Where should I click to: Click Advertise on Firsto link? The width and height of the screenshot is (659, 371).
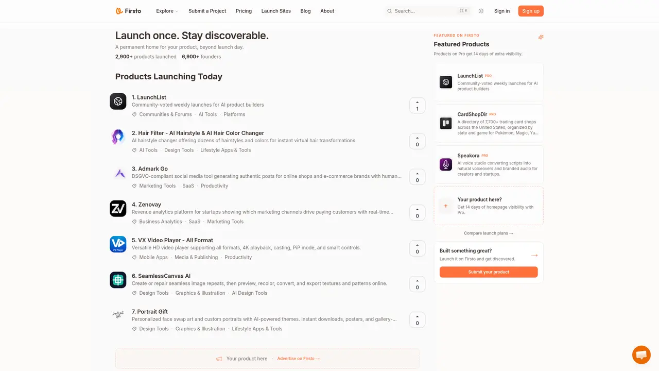[299, 359]
